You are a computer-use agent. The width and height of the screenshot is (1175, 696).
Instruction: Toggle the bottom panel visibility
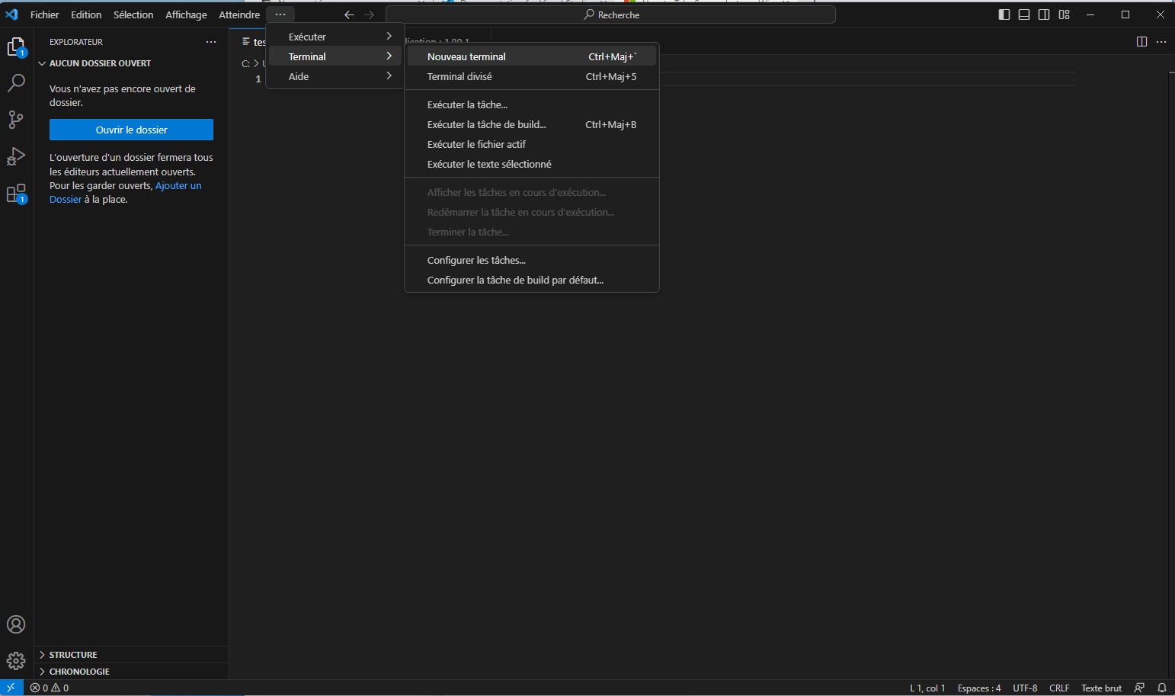[1024, 14]
